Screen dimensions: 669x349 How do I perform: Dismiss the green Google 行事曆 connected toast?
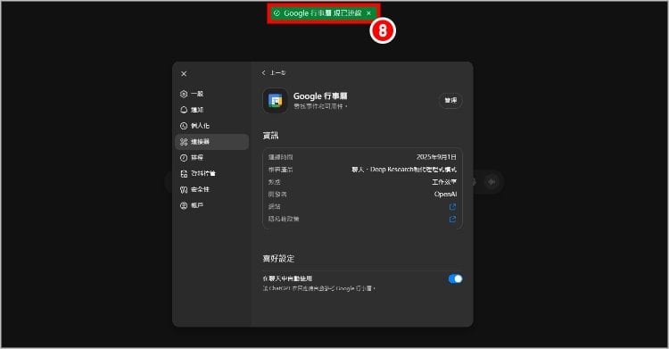(x=368, y=13)
